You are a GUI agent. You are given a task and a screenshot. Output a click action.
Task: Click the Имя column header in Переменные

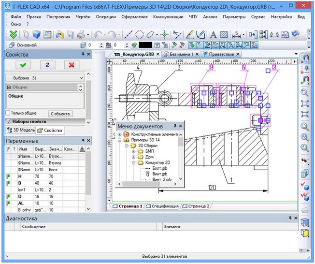pos(25,149)
